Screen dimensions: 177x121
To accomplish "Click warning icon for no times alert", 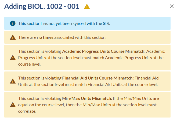I will (x=13, y=37).
